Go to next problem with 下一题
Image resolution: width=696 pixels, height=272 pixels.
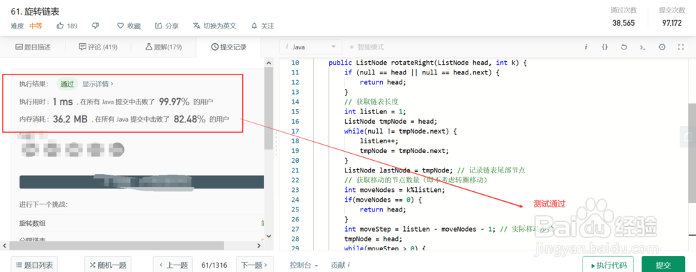point(254,265)
